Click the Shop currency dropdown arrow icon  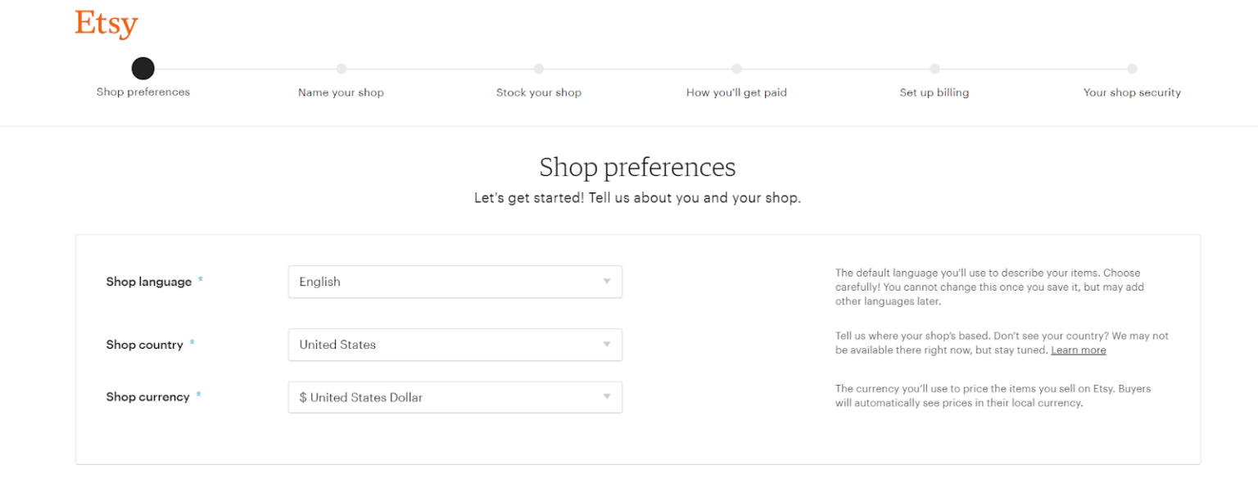point(606,397)
